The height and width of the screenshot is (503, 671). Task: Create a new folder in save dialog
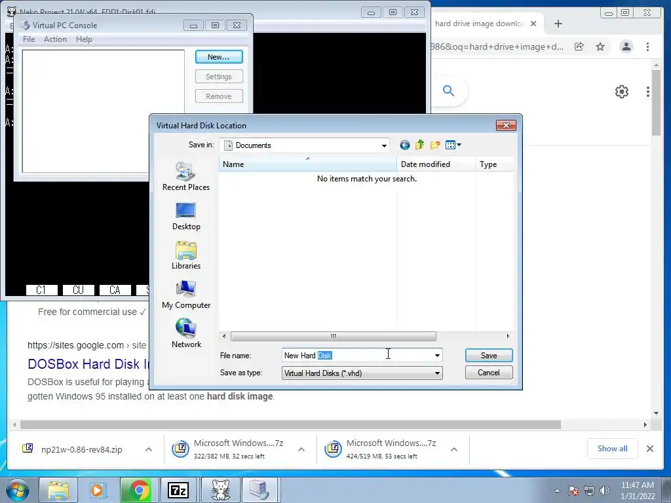(435, 145)
